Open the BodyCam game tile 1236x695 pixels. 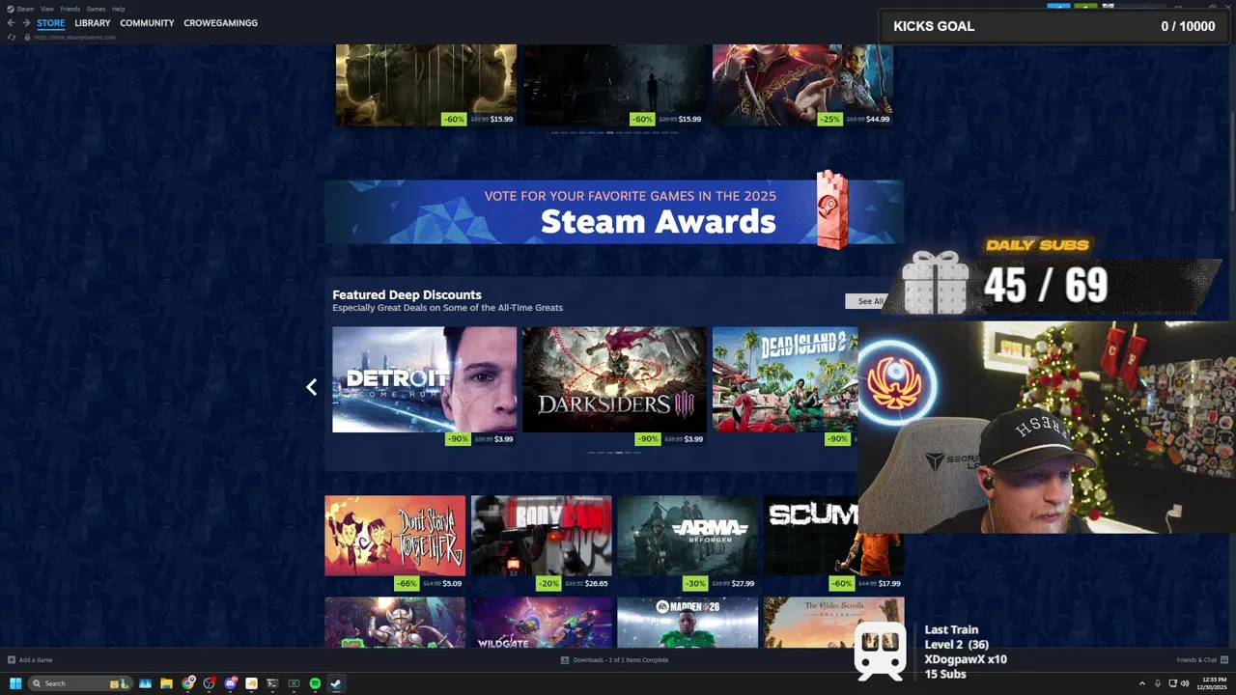(541, 536)
